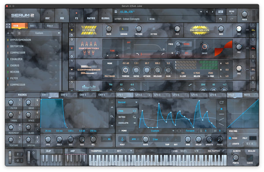Open the preset browser icon

220,12
